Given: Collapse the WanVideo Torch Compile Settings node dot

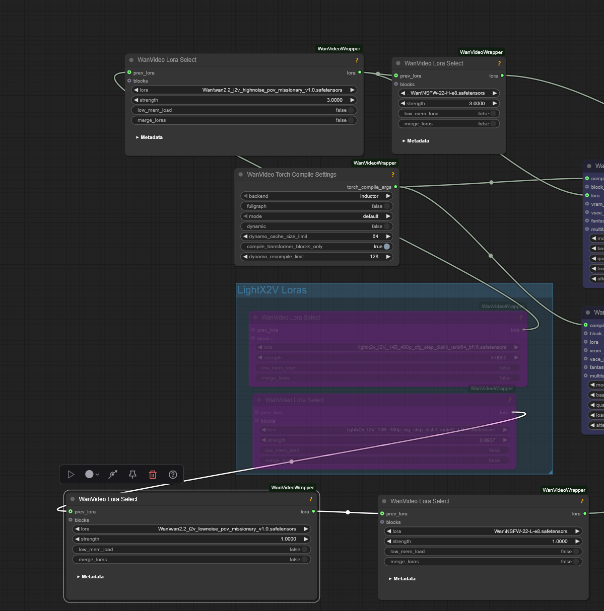Looking at the screenshot, I should tap(241, 175).
